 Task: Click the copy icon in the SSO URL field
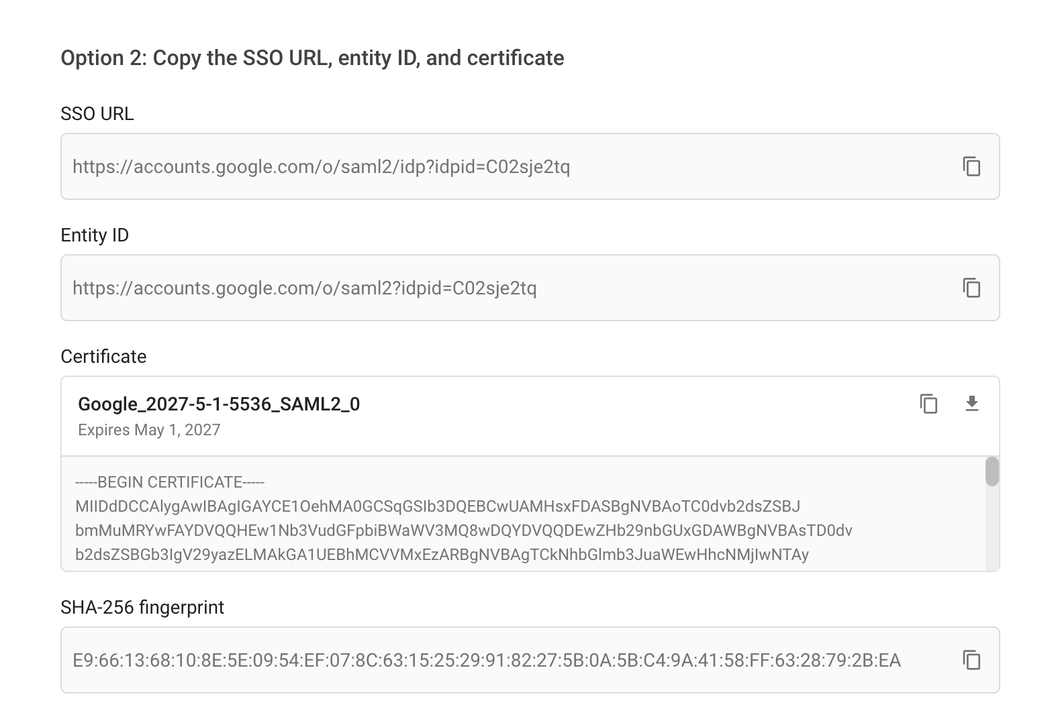click(973, 167)
